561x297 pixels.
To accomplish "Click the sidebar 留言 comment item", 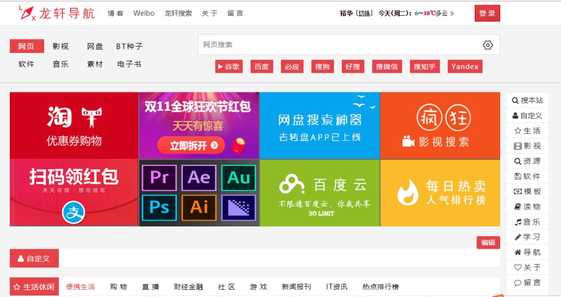I will point(527,282).
